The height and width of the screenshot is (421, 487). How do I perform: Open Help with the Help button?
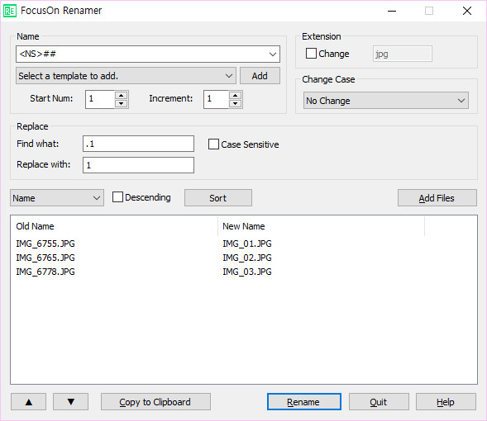click(446, 402)
